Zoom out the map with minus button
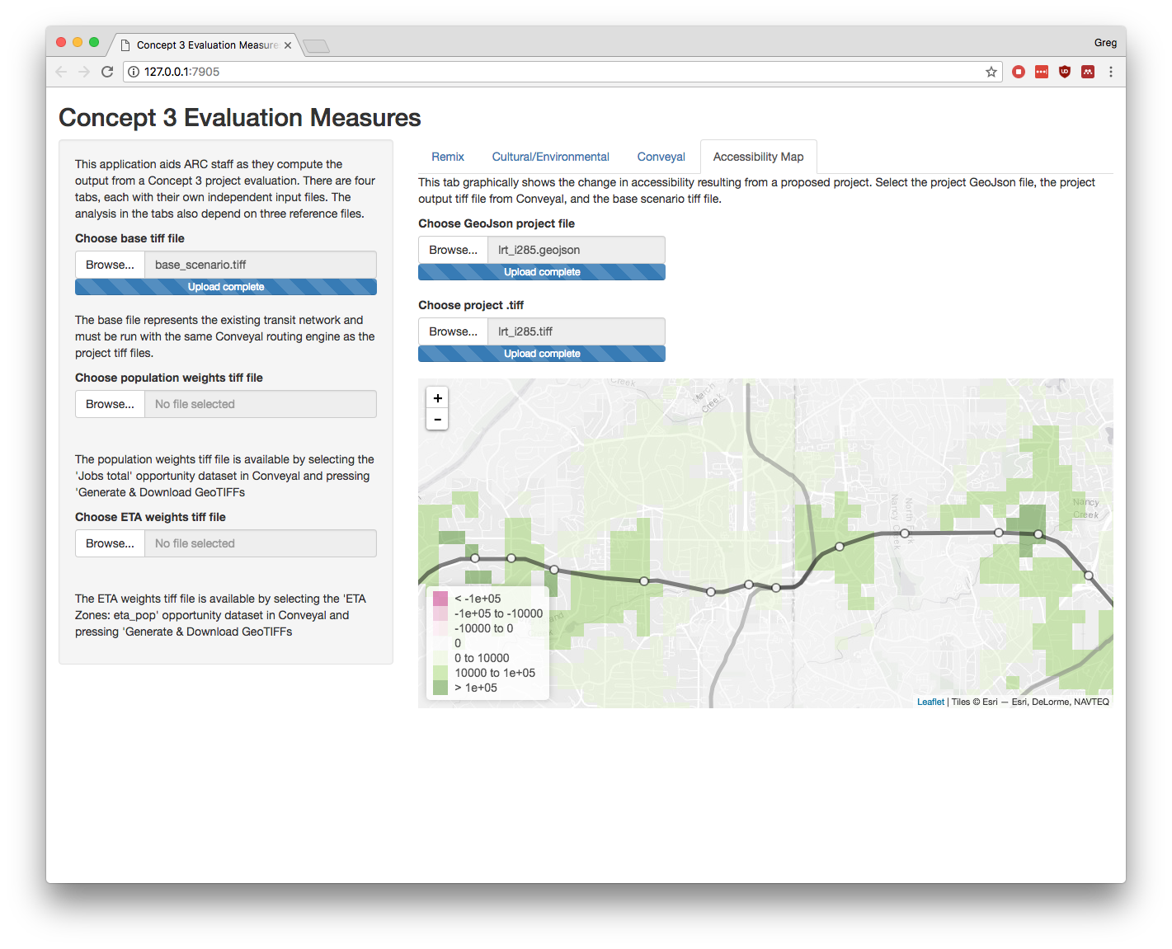This screenshot has width=1172, height=949. 438,419
